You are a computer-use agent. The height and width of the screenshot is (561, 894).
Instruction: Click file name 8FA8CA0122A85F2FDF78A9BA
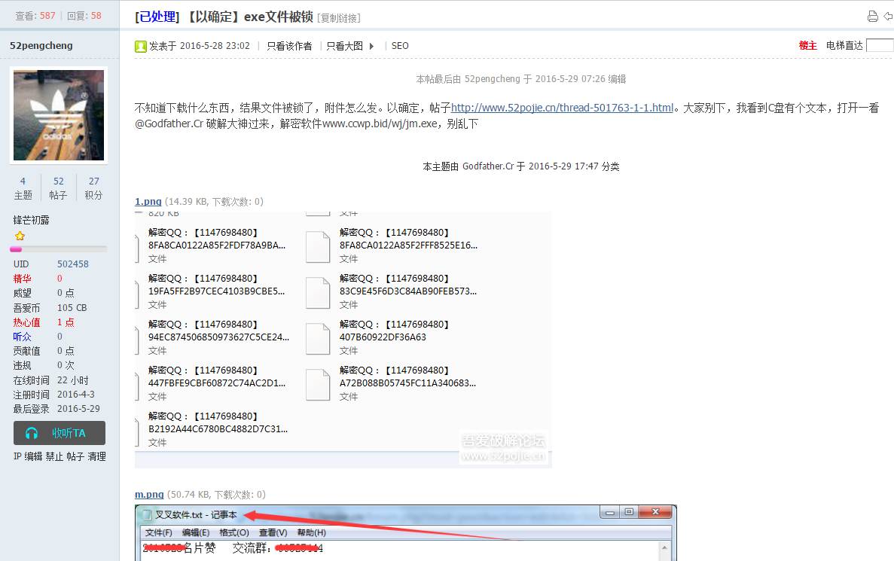click(x=217, y=245)
